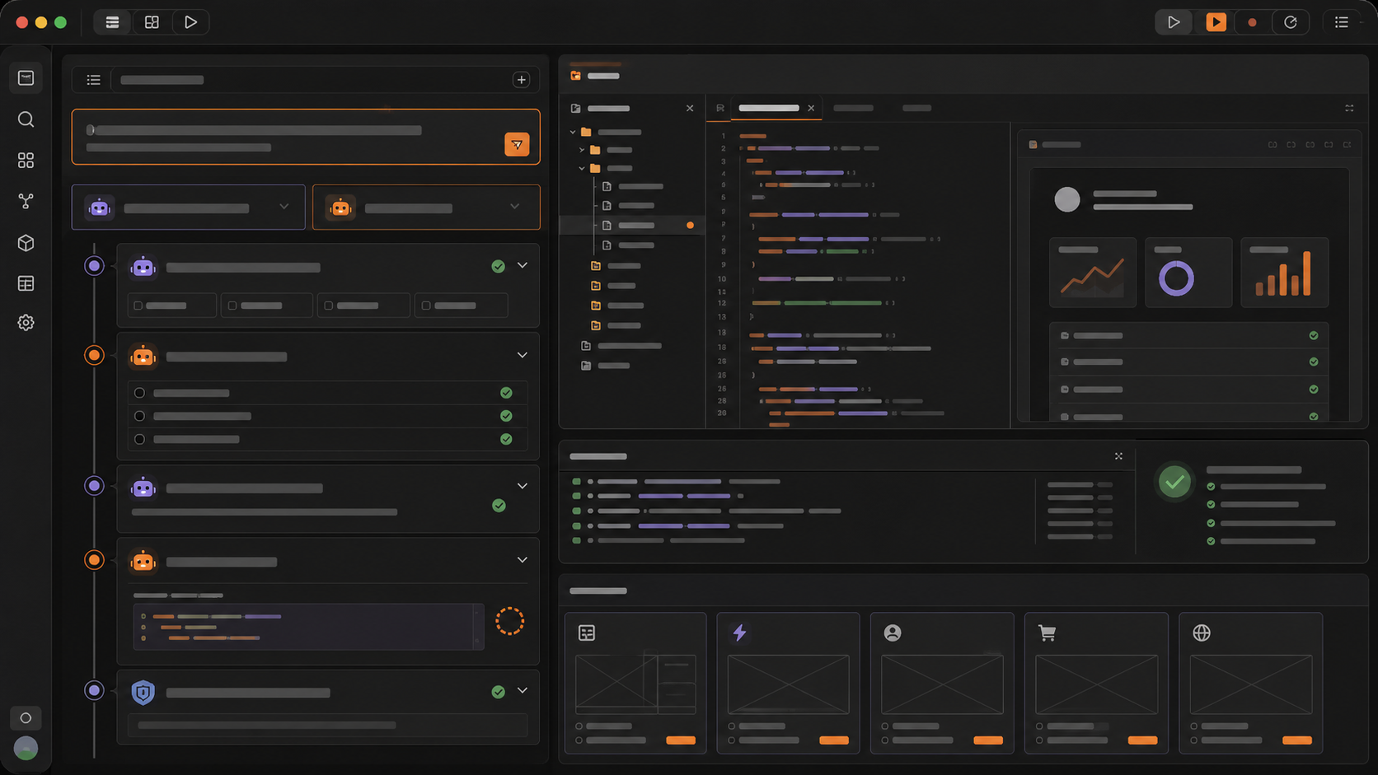The width and height of the screenshot is (1378, 775).
Task: Select the second radio option in orange robot step
Action: pos(139,416)
